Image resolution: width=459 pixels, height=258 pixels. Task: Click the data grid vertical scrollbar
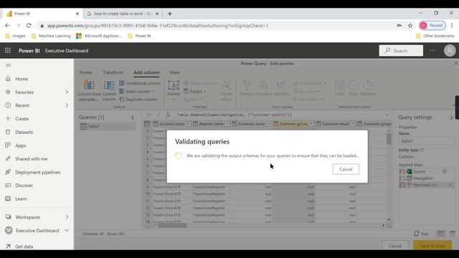click(389, 138)
